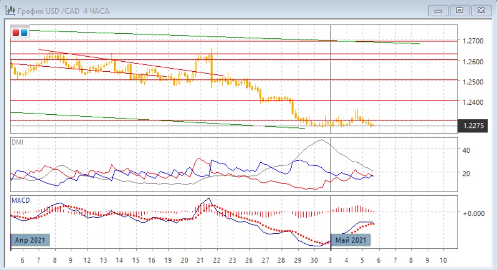Click the График USD/CAD 4 ЧАСА title
Screen dimensions: 497x270
click(63, 11)
